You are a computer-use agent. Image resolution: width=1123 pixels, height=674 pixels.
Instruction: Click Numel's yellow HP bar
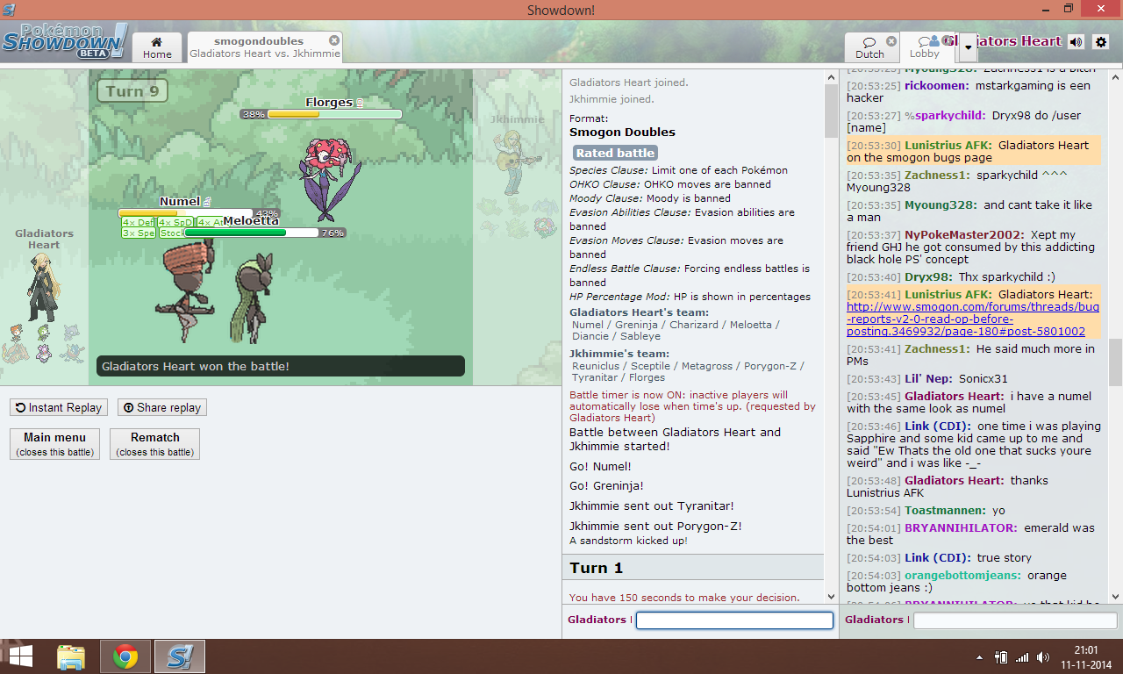[x=185, y=213]
